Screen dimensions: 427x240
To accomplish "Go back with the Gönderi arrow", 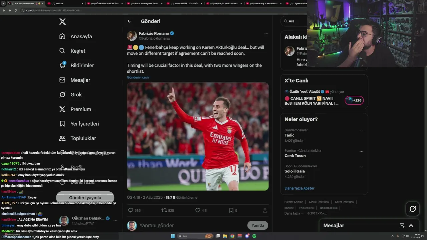I will [x=129, y=21].
